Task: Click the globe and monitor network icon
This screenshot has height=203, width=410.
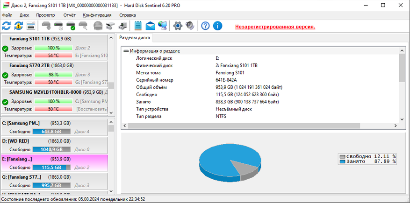Action: point(163,26)
